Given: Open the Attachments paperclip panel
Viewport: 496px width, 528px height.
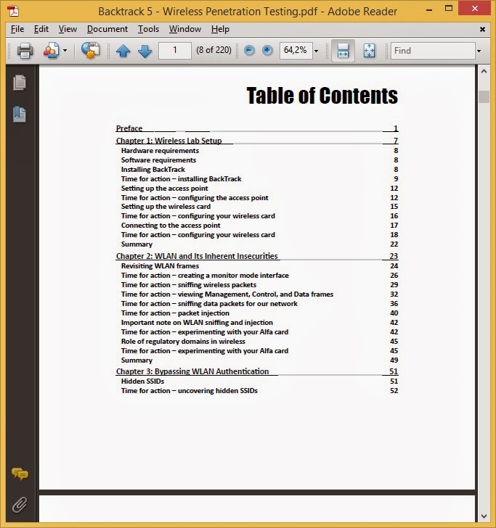Looking at the screenshot, I should coord(20,505).
